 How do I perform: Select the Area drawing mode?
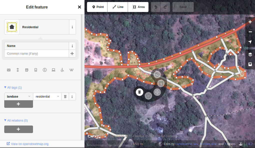click(138, 7)
